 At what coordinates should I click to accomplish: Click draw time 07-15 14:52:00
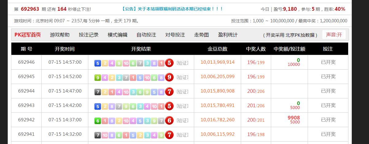pos(65,76)
